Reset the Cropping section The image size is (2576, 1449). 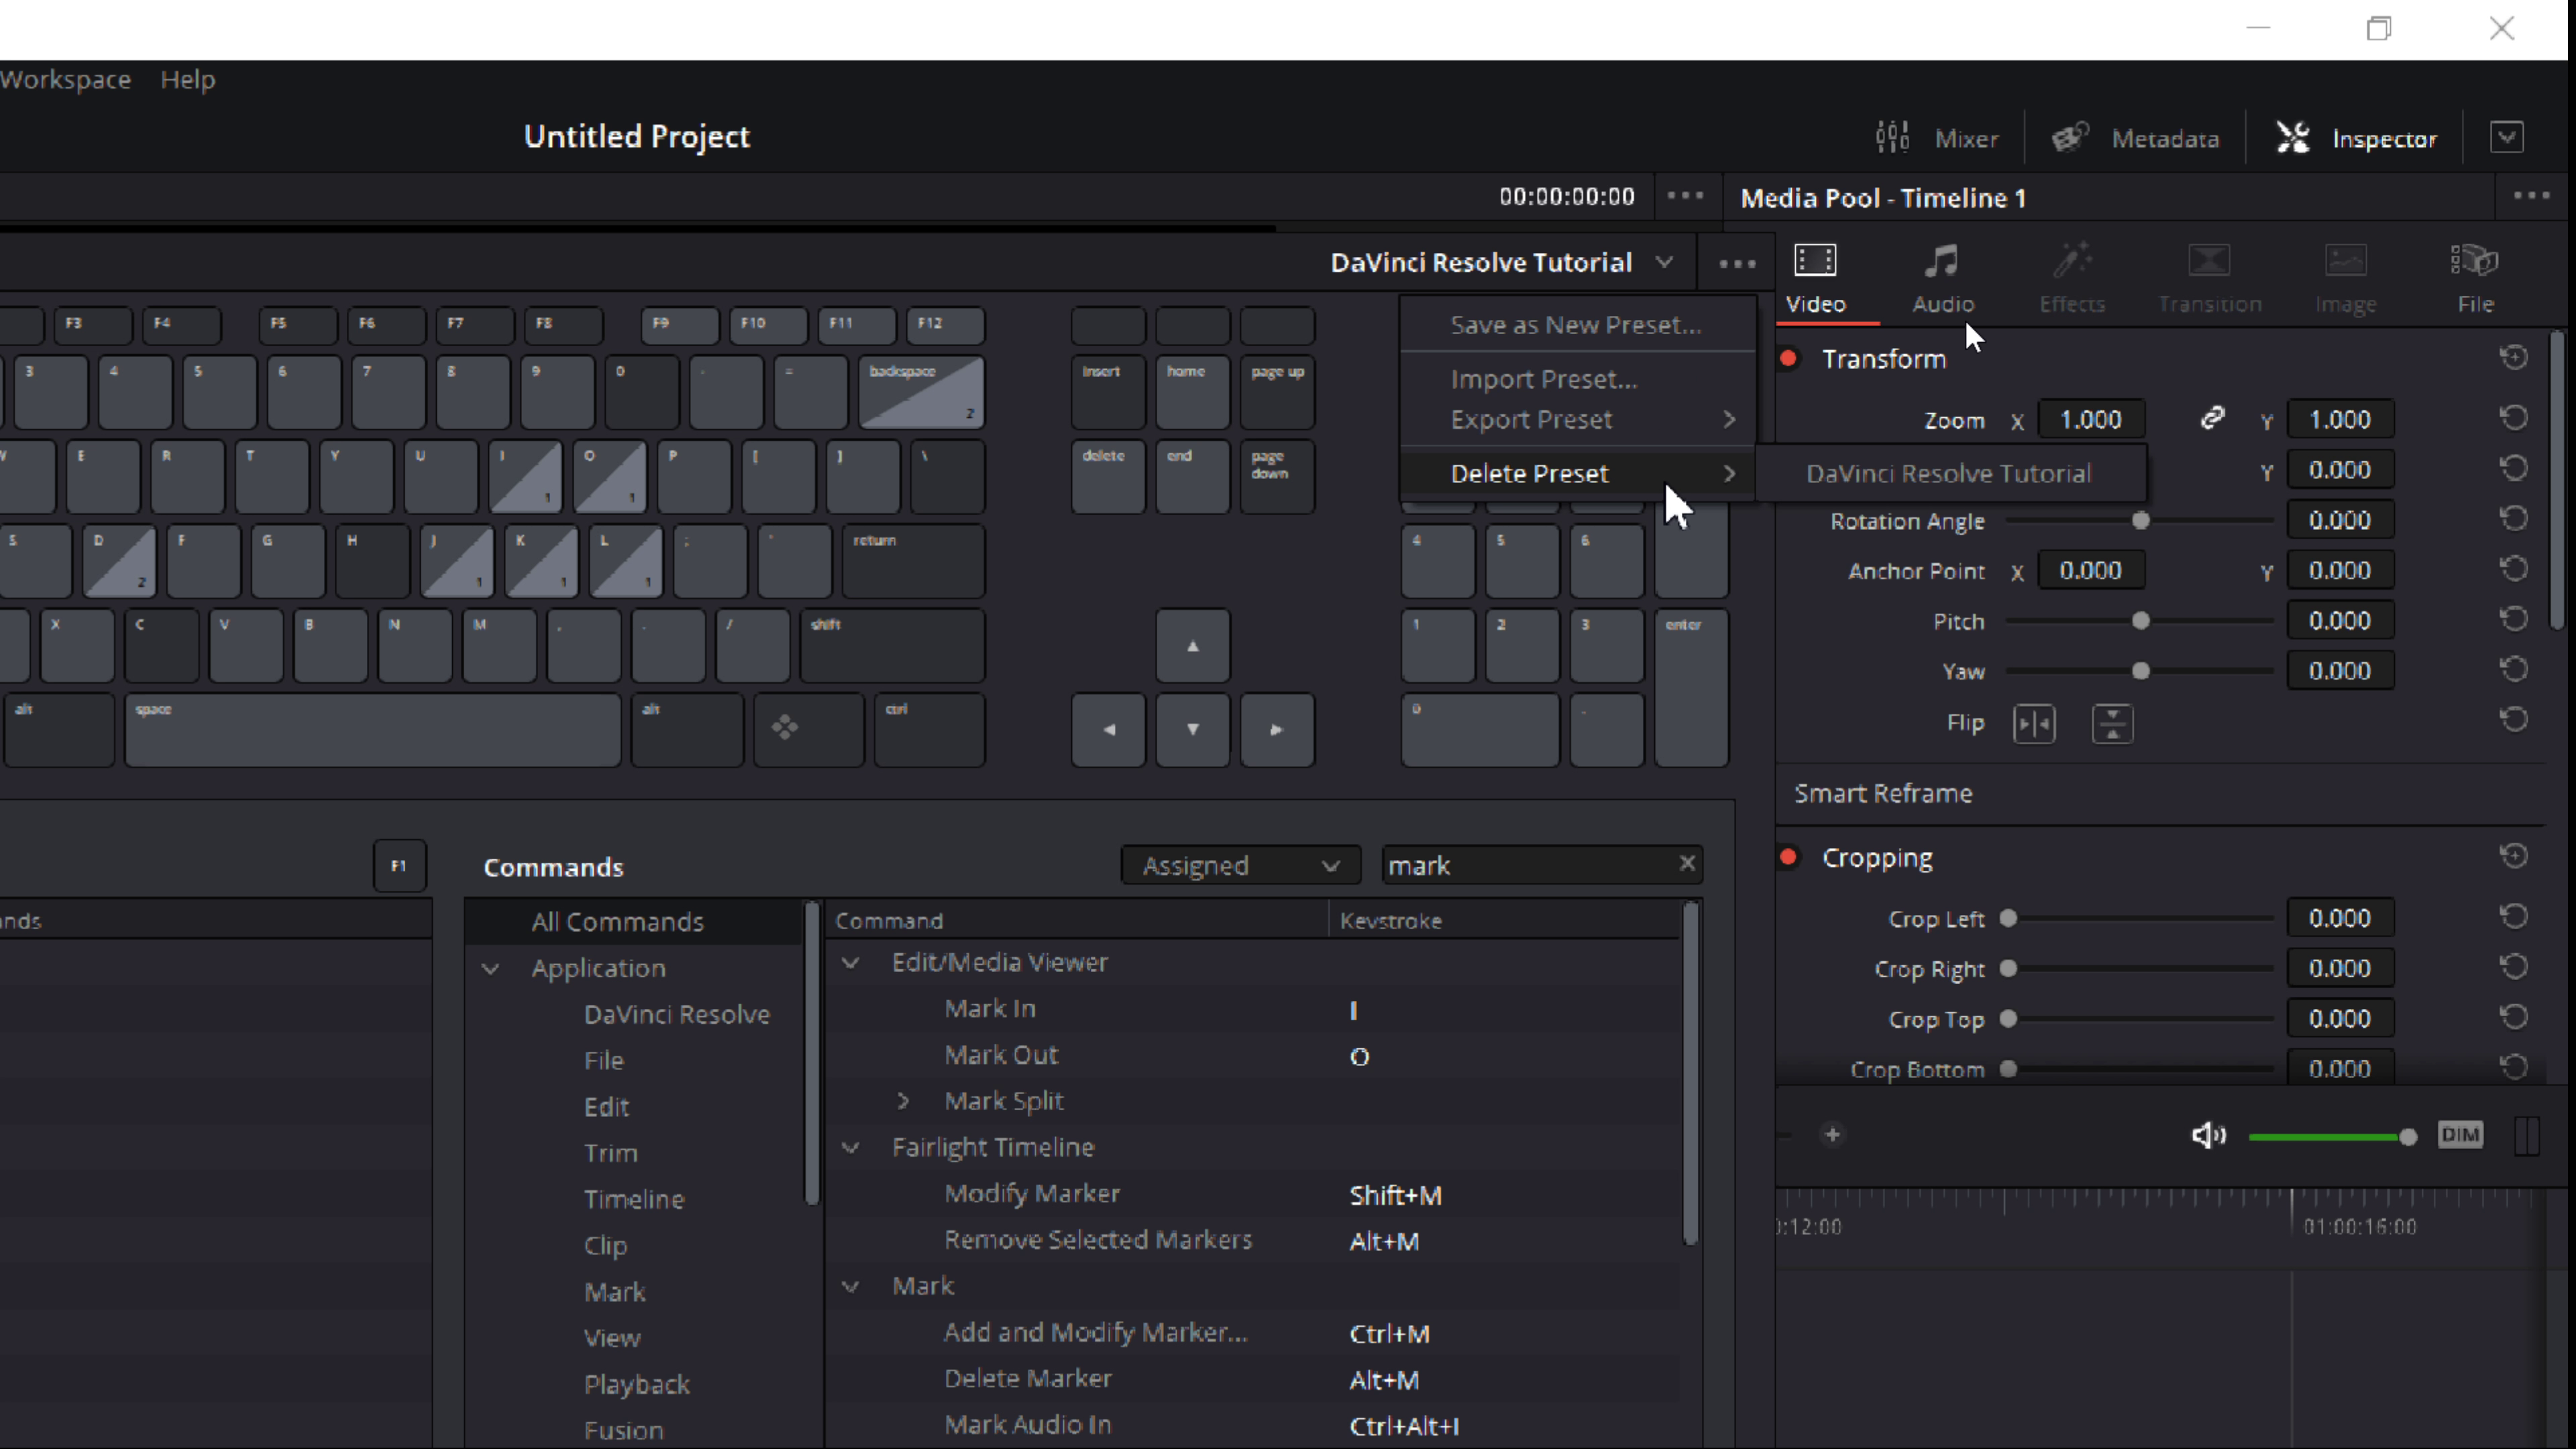click(x=2513, y=856)
